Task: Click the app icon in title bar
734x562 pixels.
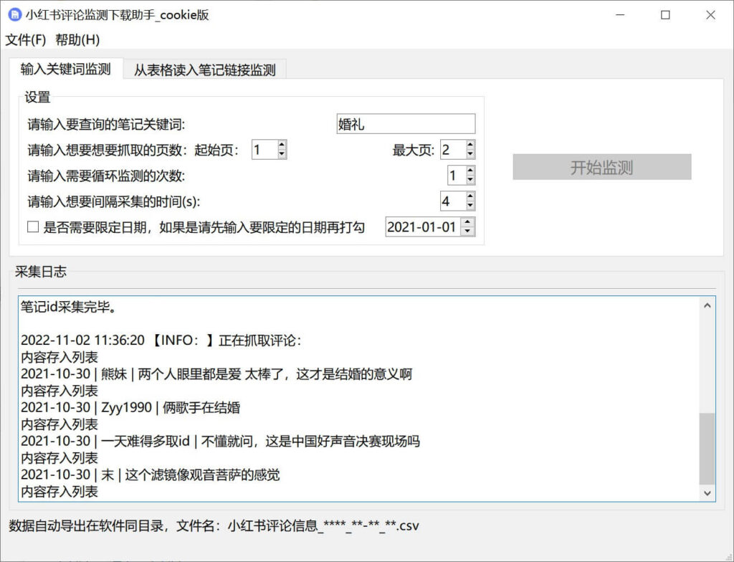Action: pyautogui.click(x=14, y=14)
